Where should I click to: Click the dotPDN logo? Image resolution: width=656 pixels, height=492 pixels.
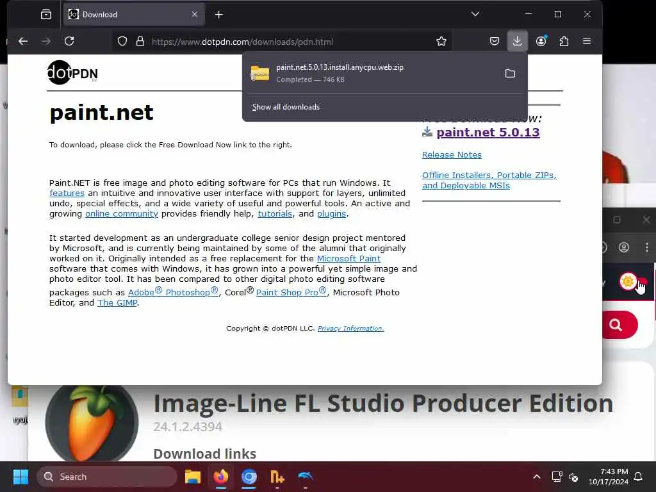(x=72, y=72)
